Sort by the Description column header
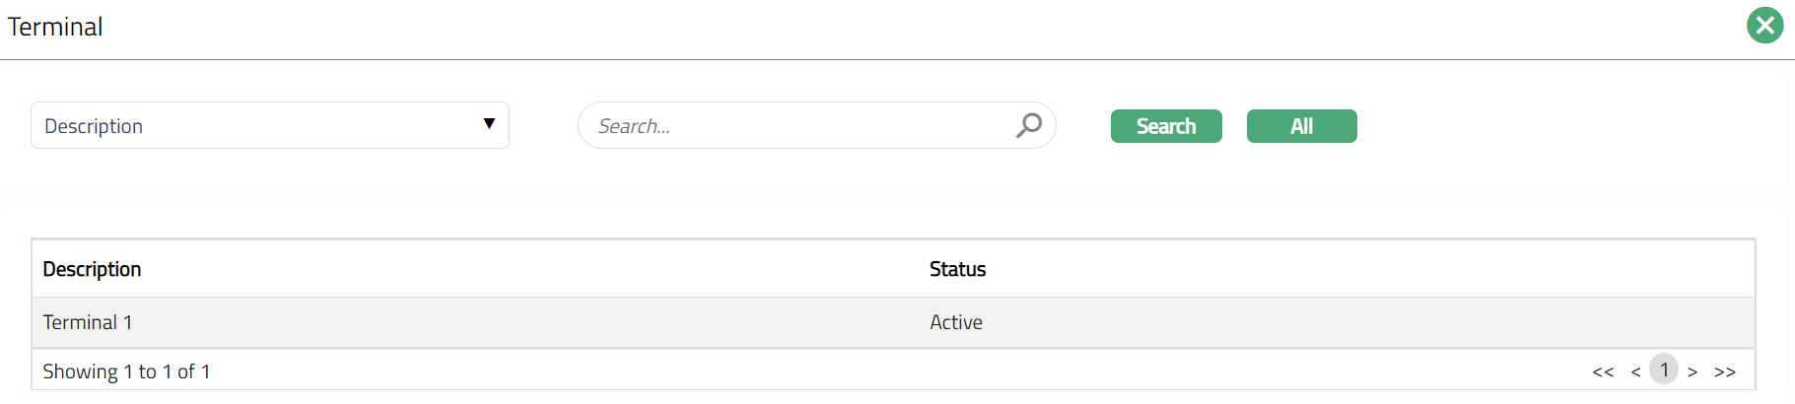Screen dimensions: 1795x404 click(x=92, y=269)
